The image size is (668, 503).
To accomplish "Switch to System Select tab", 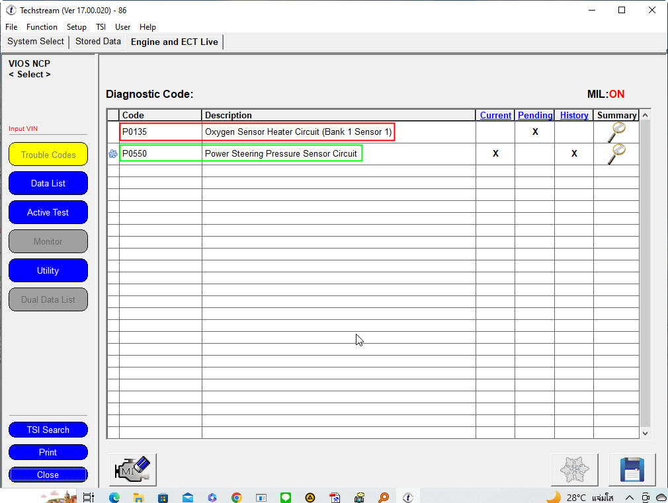I will (35, 42).
